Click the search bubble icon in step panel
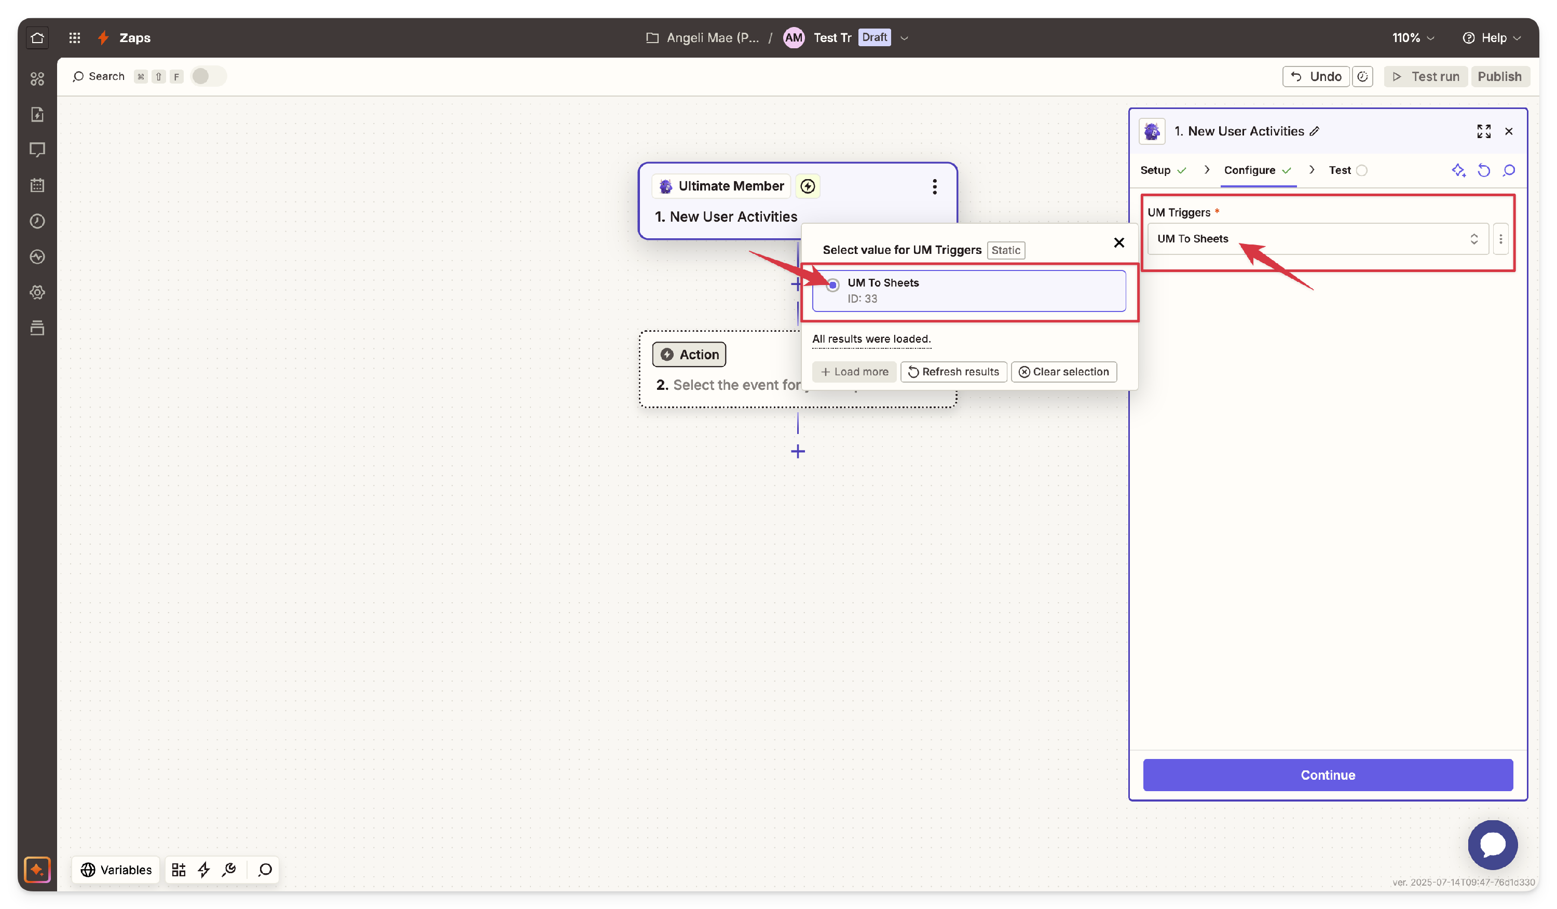This screenshot has width=1557, height=909. pos(1509,170)
